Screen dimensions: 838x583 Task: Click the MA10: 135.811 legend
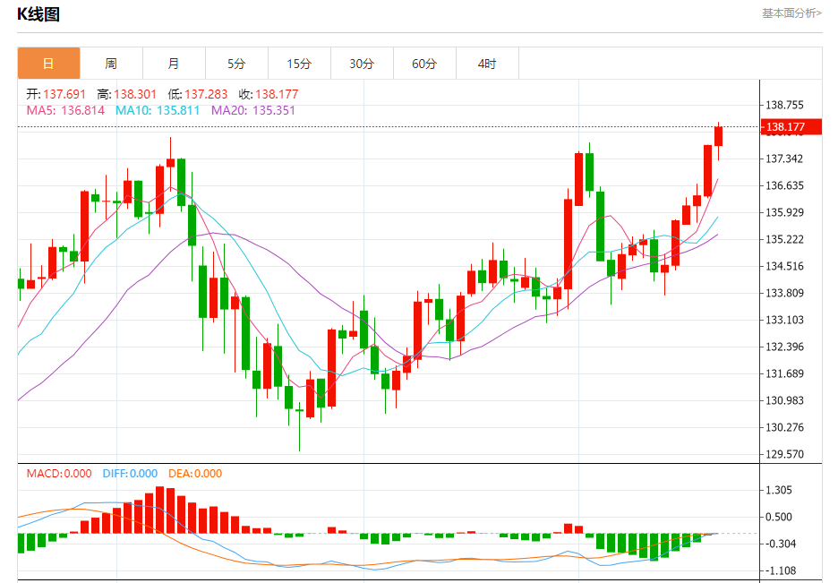158,111
